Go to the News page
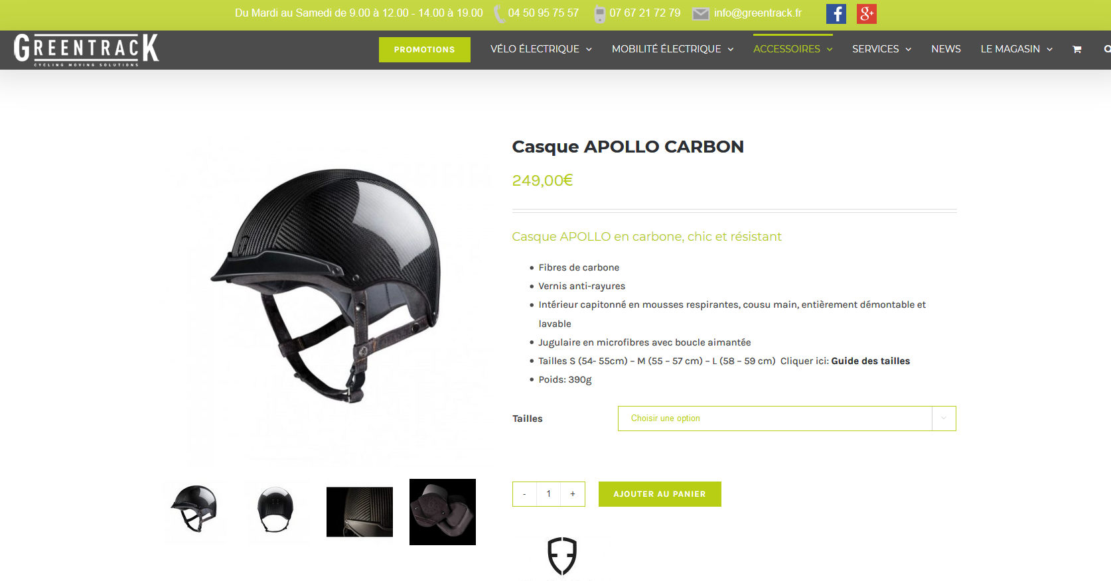This screenshot has width=1111, height=581. [x=946, y=49]
